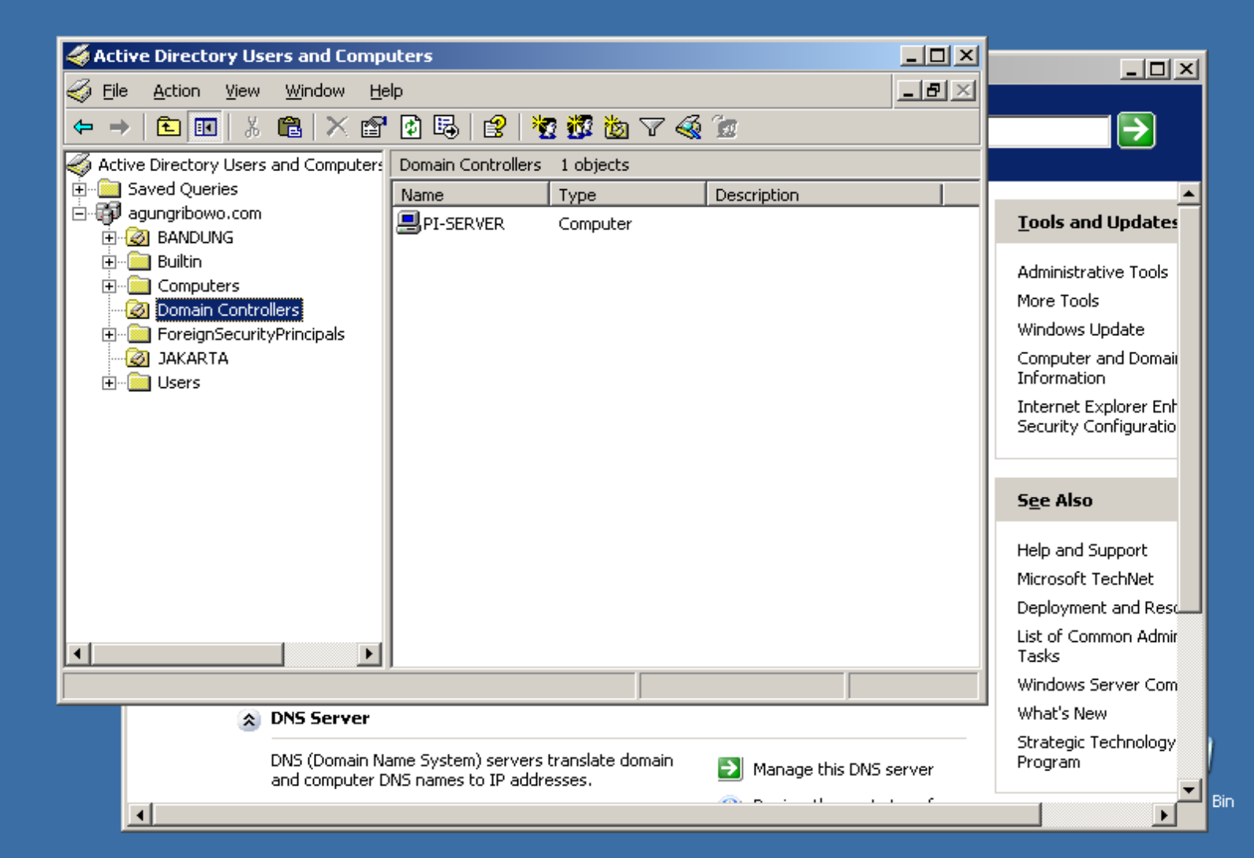This screenshot has height=858, width=1254.
Task: Click Manage this DNS server link
Action: coord(842,769)
